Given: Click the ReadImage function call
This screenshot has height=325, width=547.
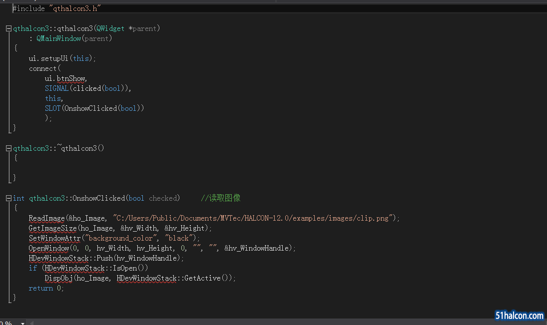Looking at the screenshot, I should pyautogui.click(x=46, y=218).
